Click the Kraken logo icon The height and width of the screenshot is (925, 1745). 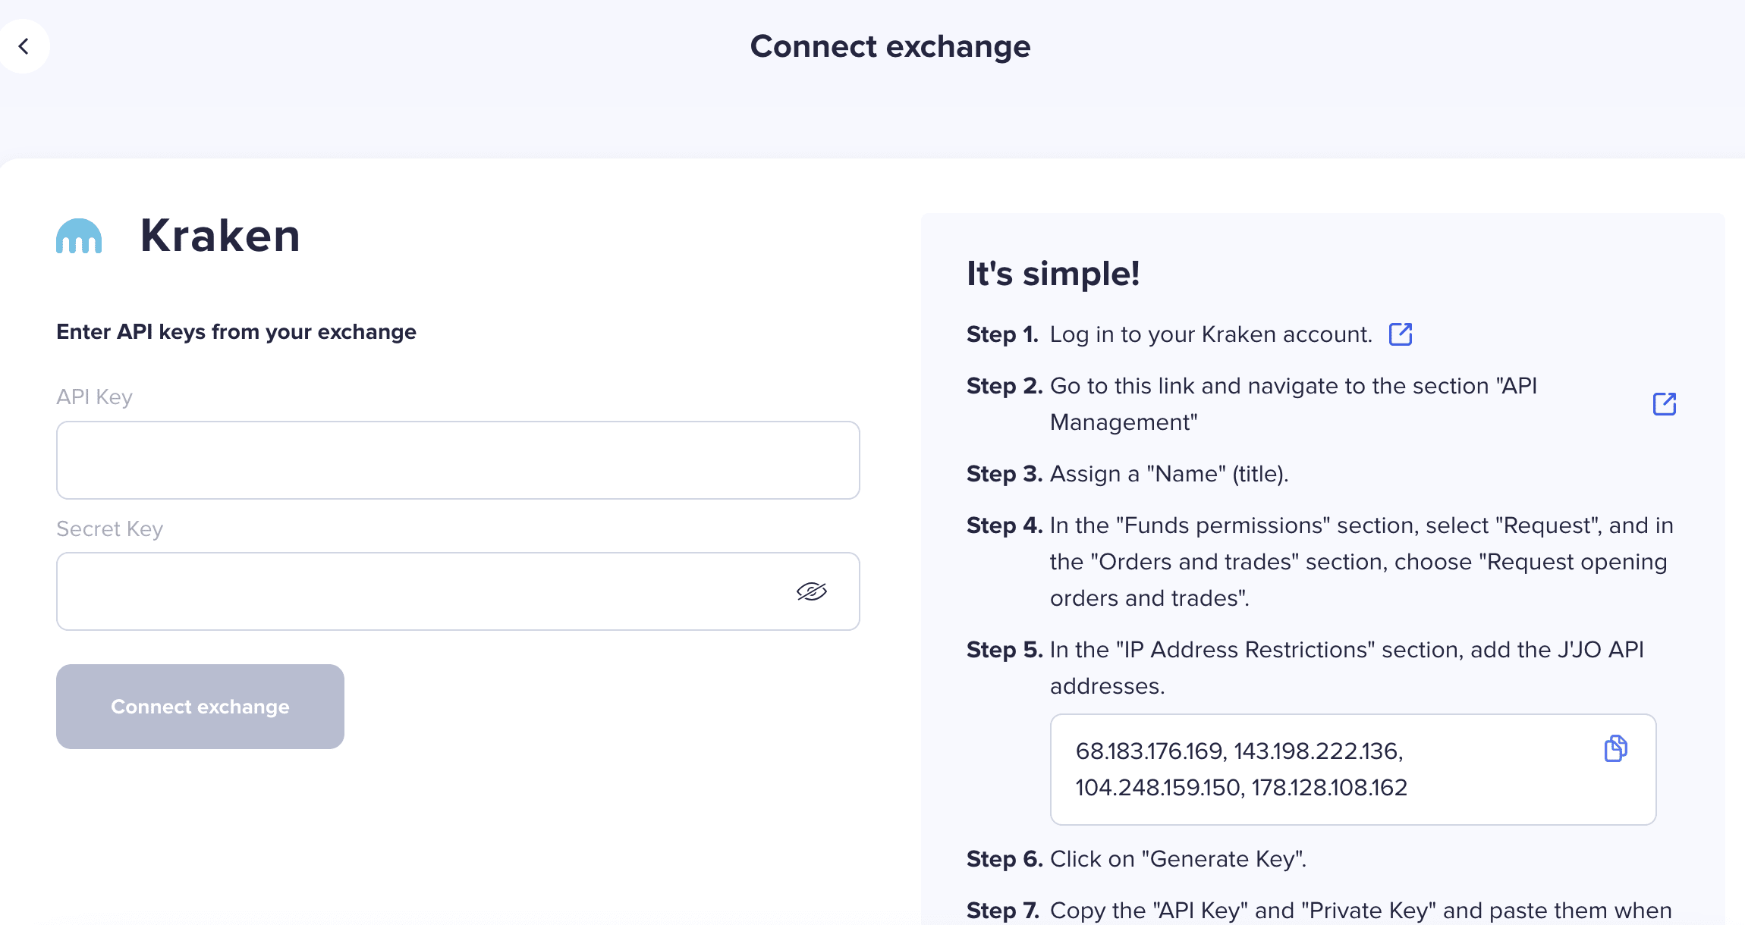(x=79, y=236)
